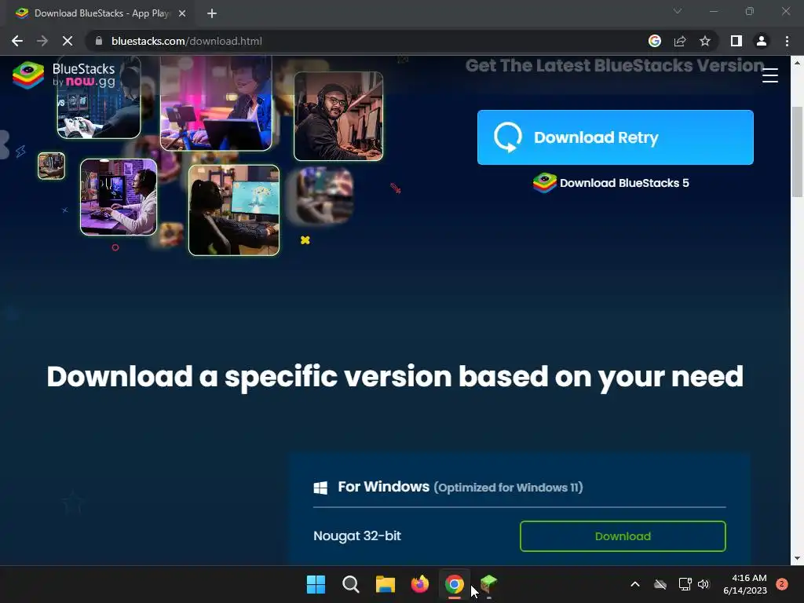
Task: Open Windows taskbar search
Action: (351, 584)
